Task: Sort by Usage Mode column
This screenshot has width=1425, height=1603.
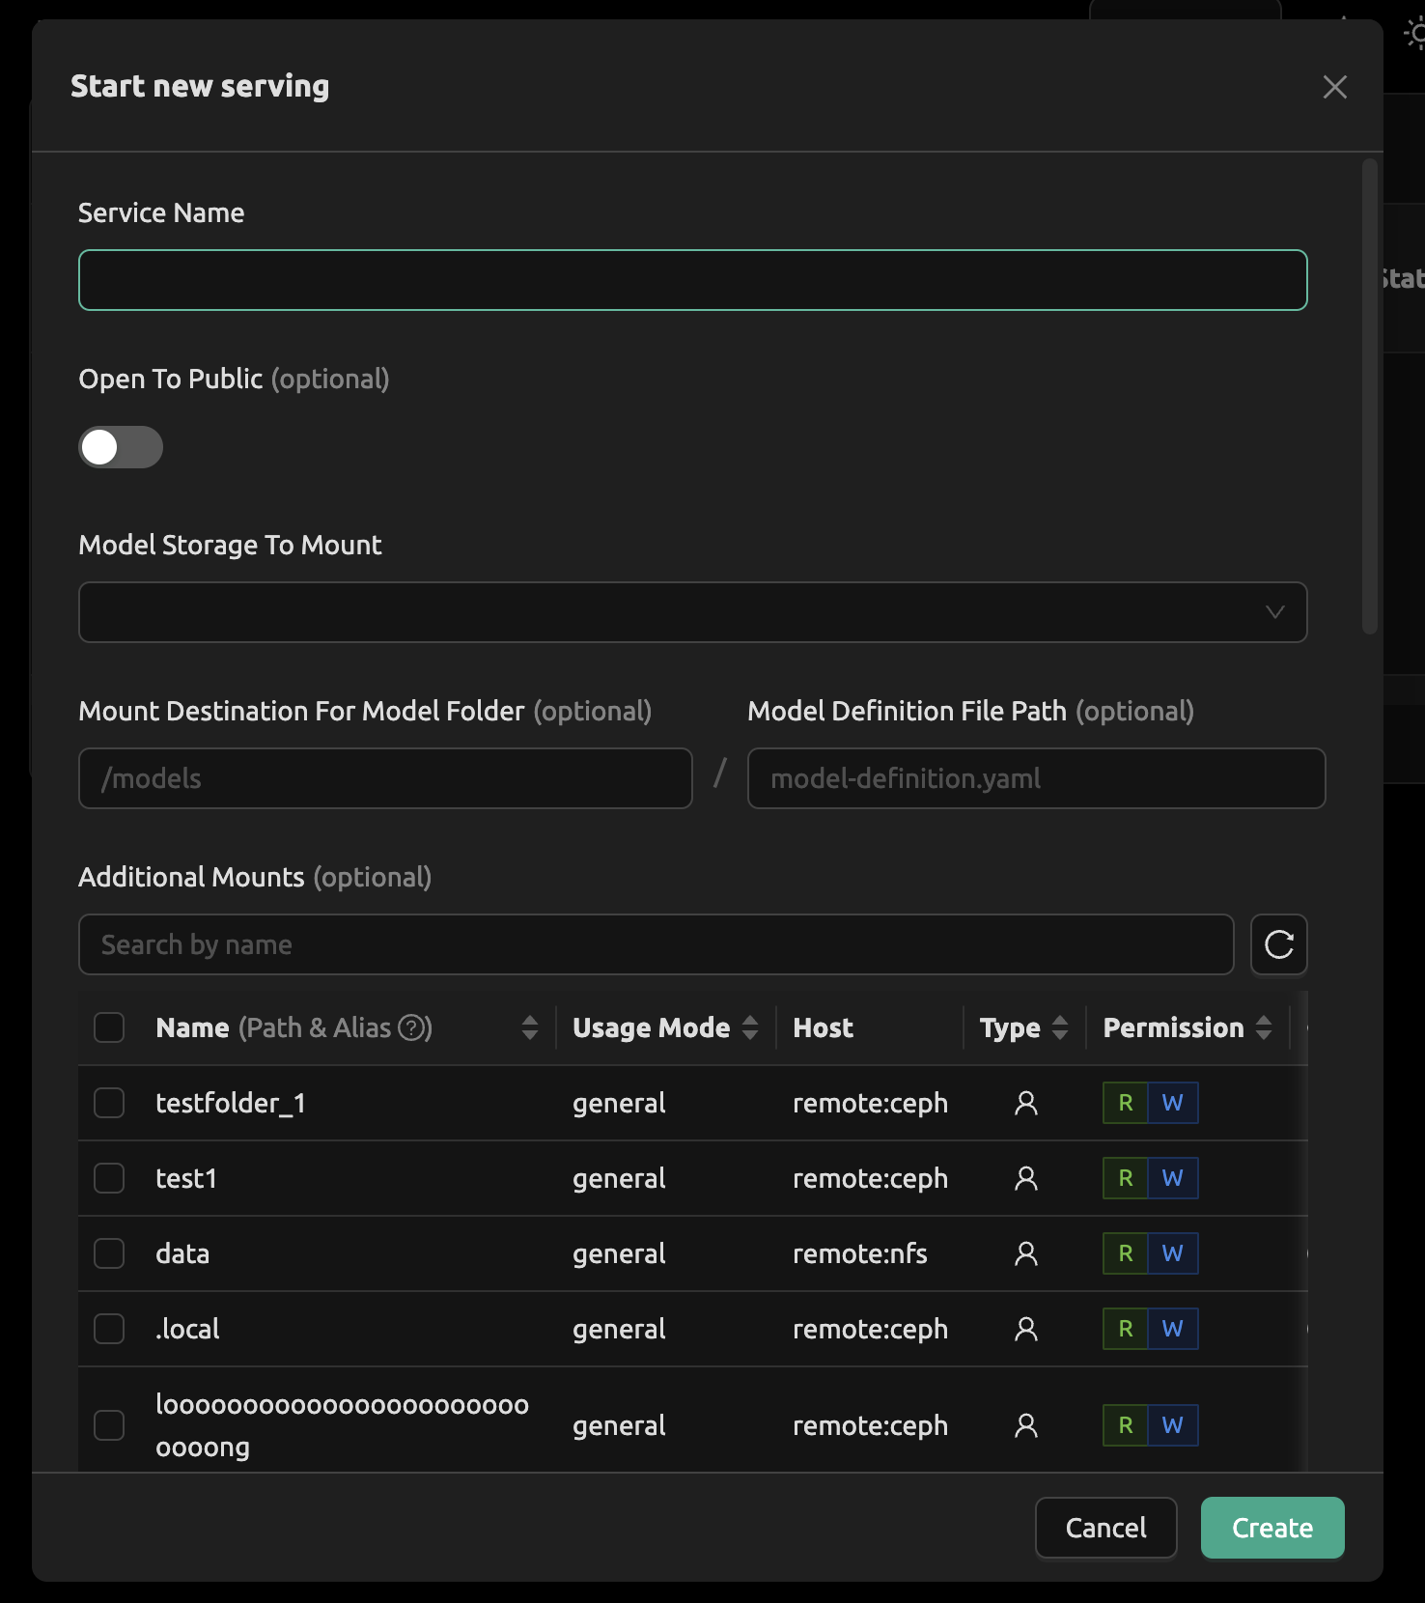Action: pos(750,1027)
